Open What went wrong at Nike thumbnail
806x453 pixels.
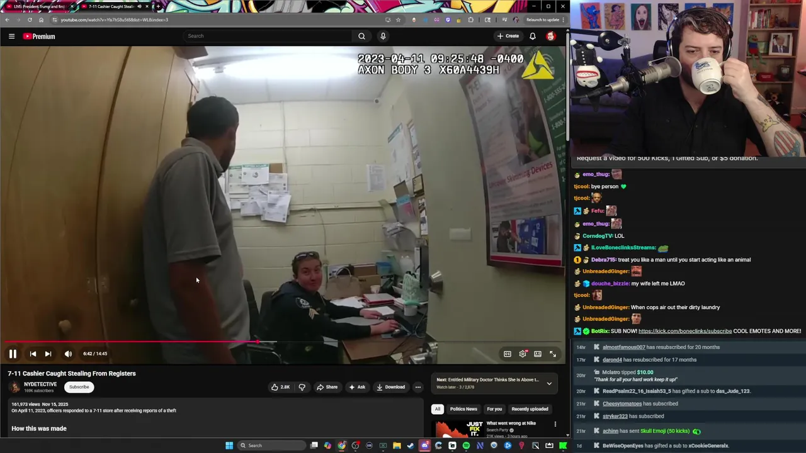458,428
